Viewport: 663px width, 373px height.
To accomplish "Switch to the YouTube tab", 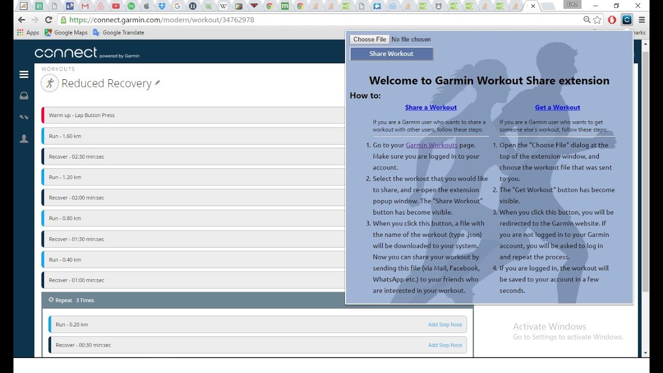I will [x=116, y=6].
